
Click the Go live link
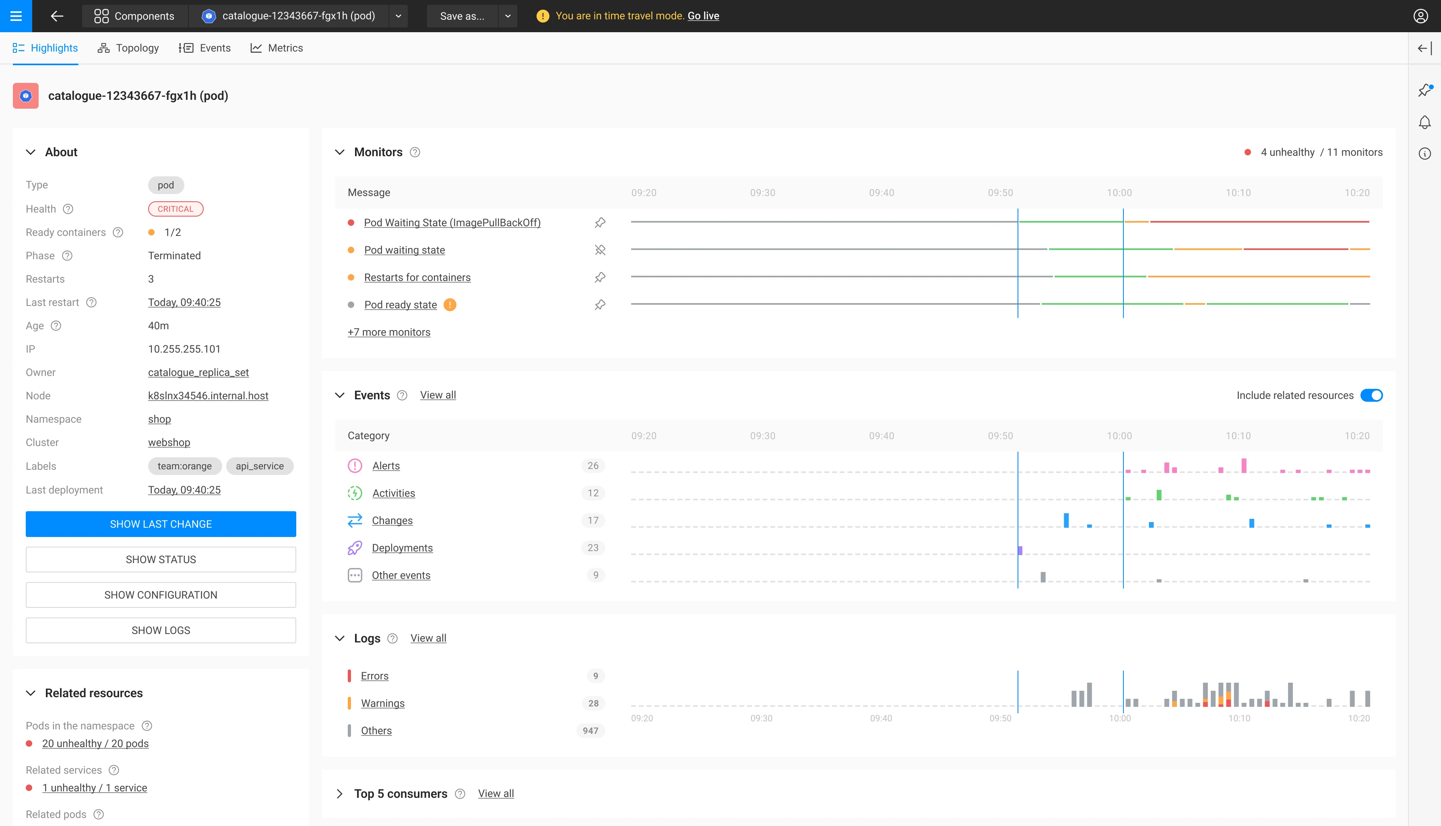coord(703,16)
